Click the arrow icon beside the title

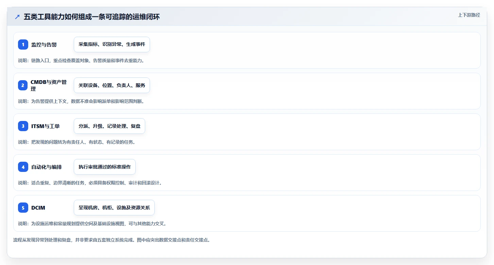click(x=17, y=17)
